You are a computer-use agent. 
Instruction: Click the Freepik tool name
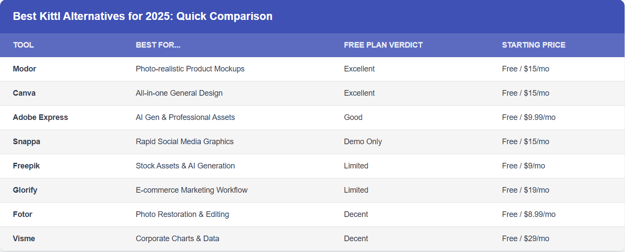pyautogui.click(x=26, y=166)
